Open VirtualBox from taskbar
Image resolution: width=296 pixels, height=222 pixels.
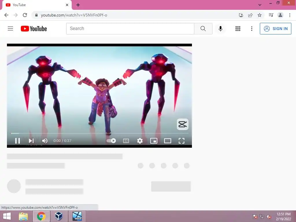pyautogui.click(x=59, y=216)
